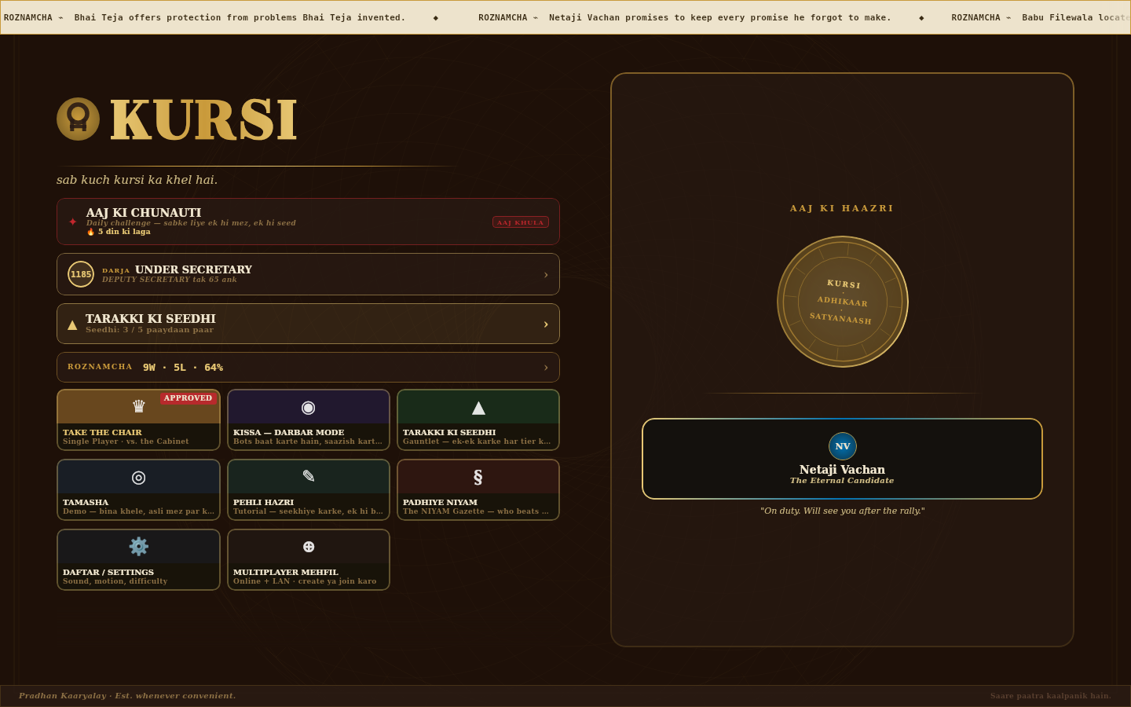Expand the Tarakki Ki Seedhi ladder chevron
This screenshot has width=1131, height=707.
(546, 324)
